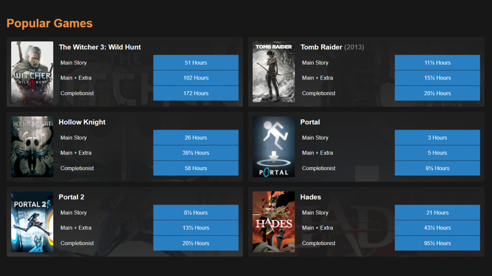Click Hollow Knight 'Main Story' label
This screenshot has height=276, width=492.
click(x=74, y=138)
